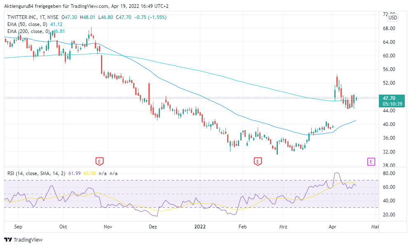Click the 60.00 price axis label above 56.00
The image size is (411, 247).
pos(389,56)
